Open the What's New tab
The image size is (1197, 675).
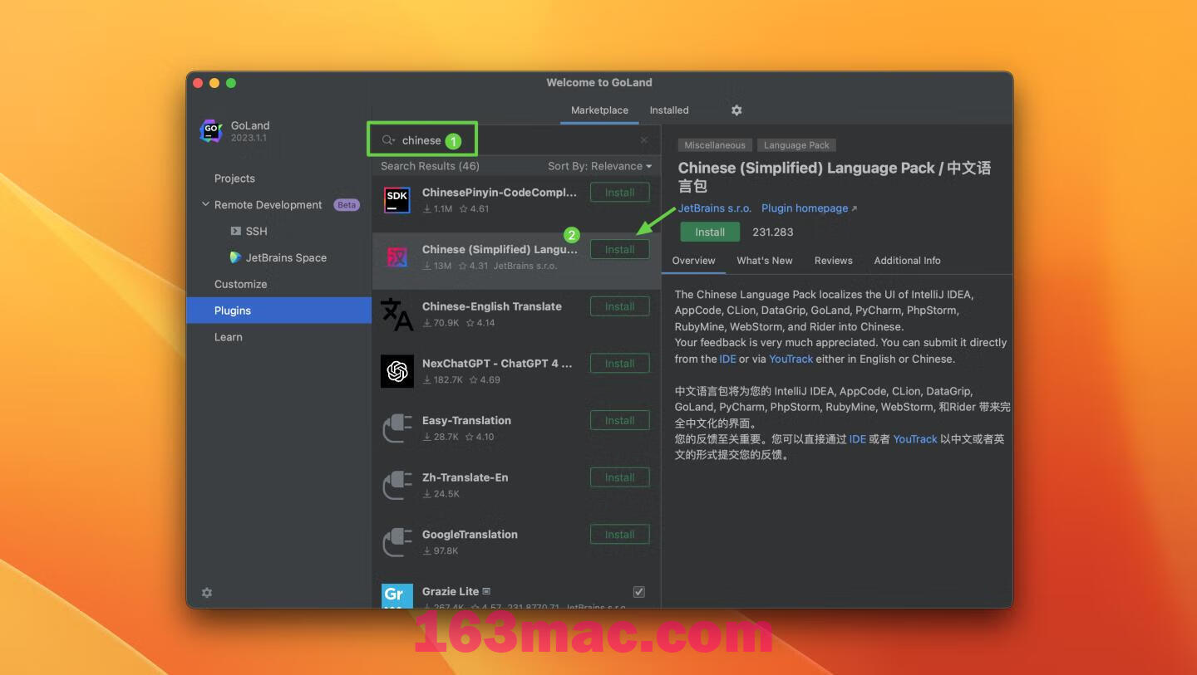click(x=765, y=261)
